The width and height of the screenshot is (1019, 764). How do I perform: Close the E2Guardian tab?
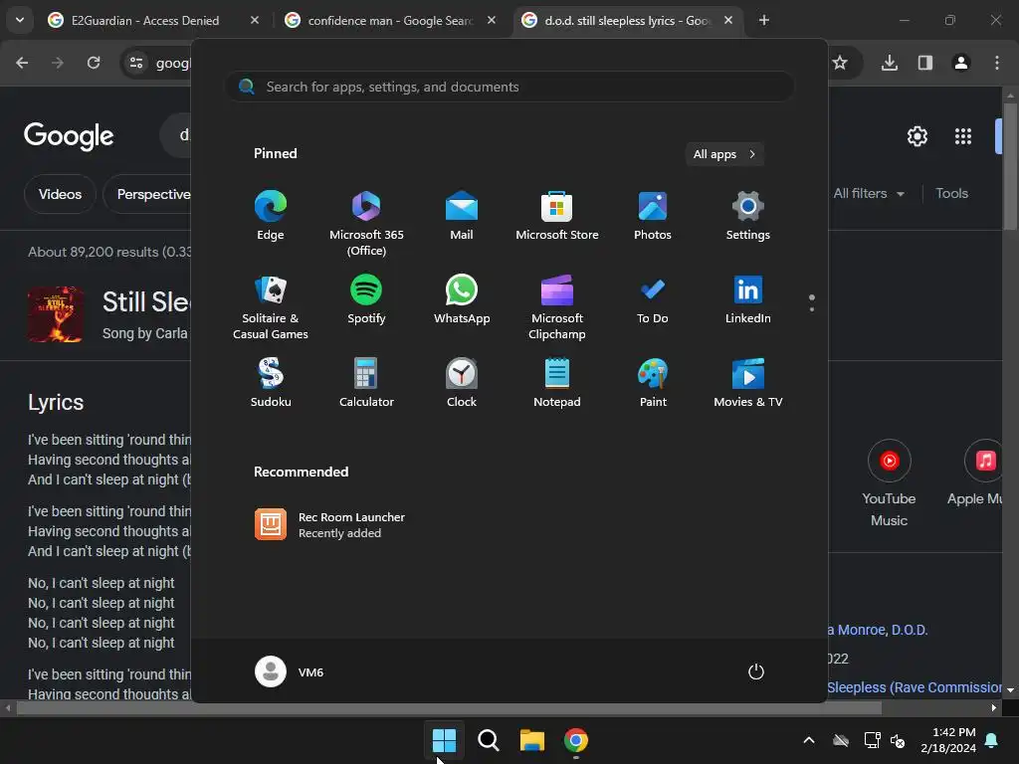pos(255,20)
